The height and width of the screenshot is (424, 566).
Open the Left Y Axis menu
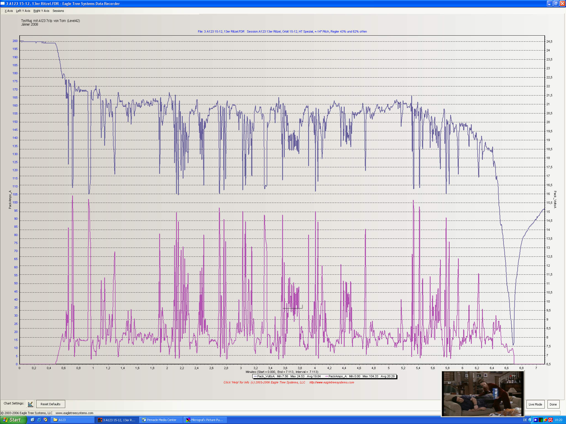click(x=23, y=11)
